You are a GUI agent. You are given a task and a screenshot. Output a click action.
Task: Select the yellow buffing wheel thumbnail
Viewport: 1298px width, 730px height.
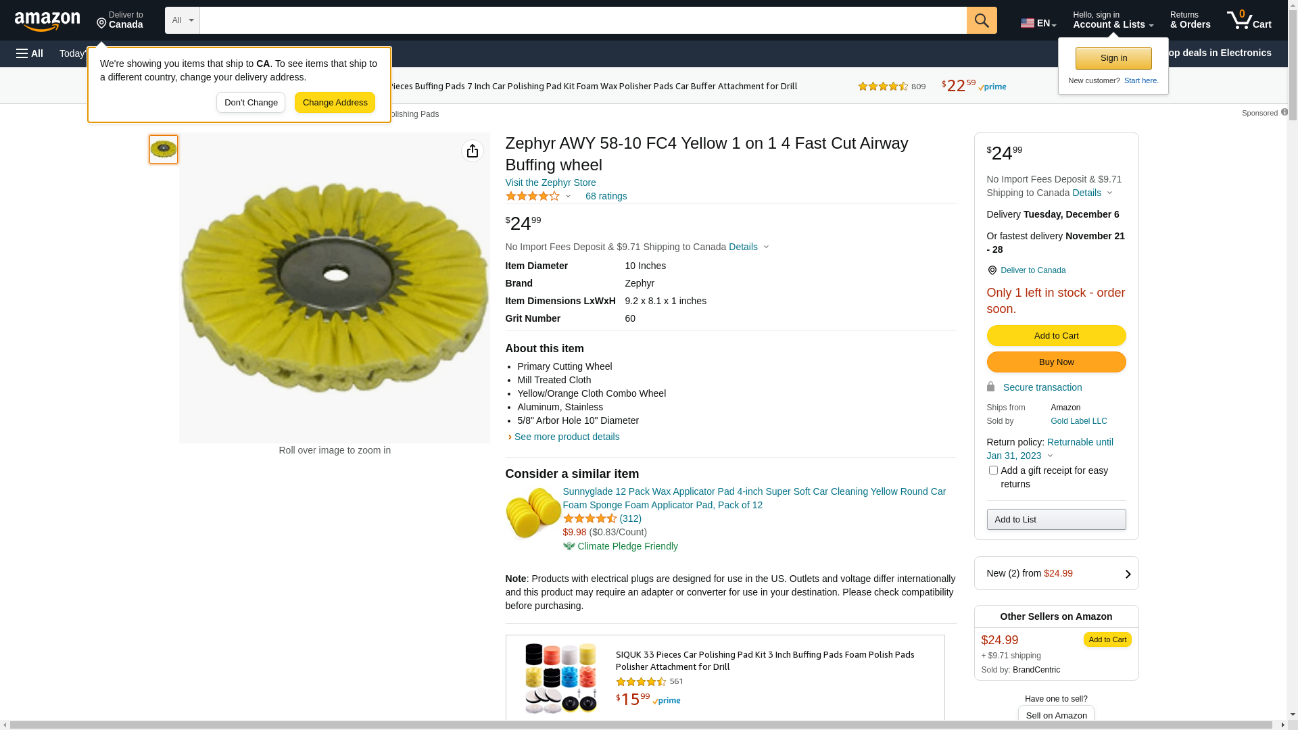[164, 149]
